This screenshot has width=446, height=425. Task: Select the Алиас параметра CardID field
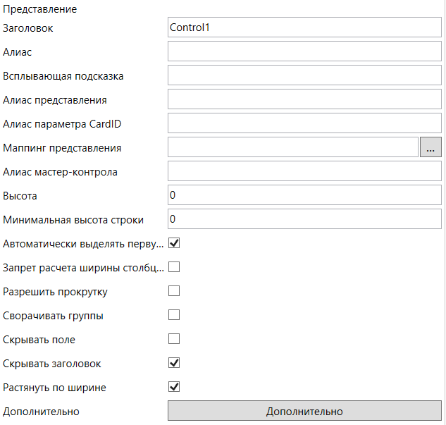click(304, 123)
